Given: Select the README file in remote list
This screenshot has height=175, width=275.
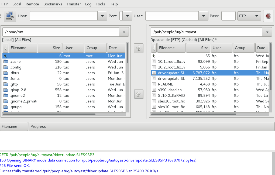Looking at the screenshot, I should 165,84.
